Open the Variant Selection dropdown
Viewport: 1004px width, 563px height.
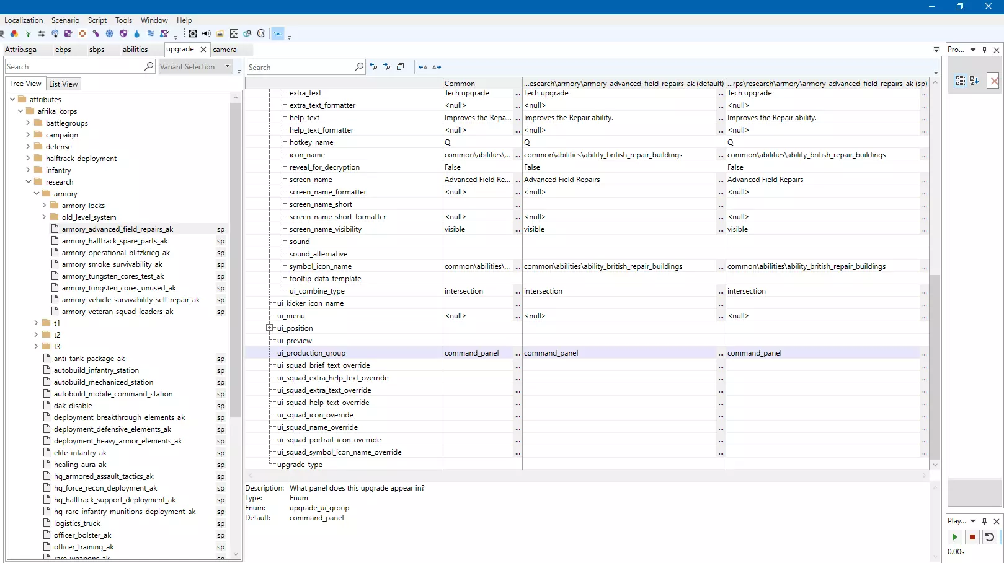click(195, 67)
